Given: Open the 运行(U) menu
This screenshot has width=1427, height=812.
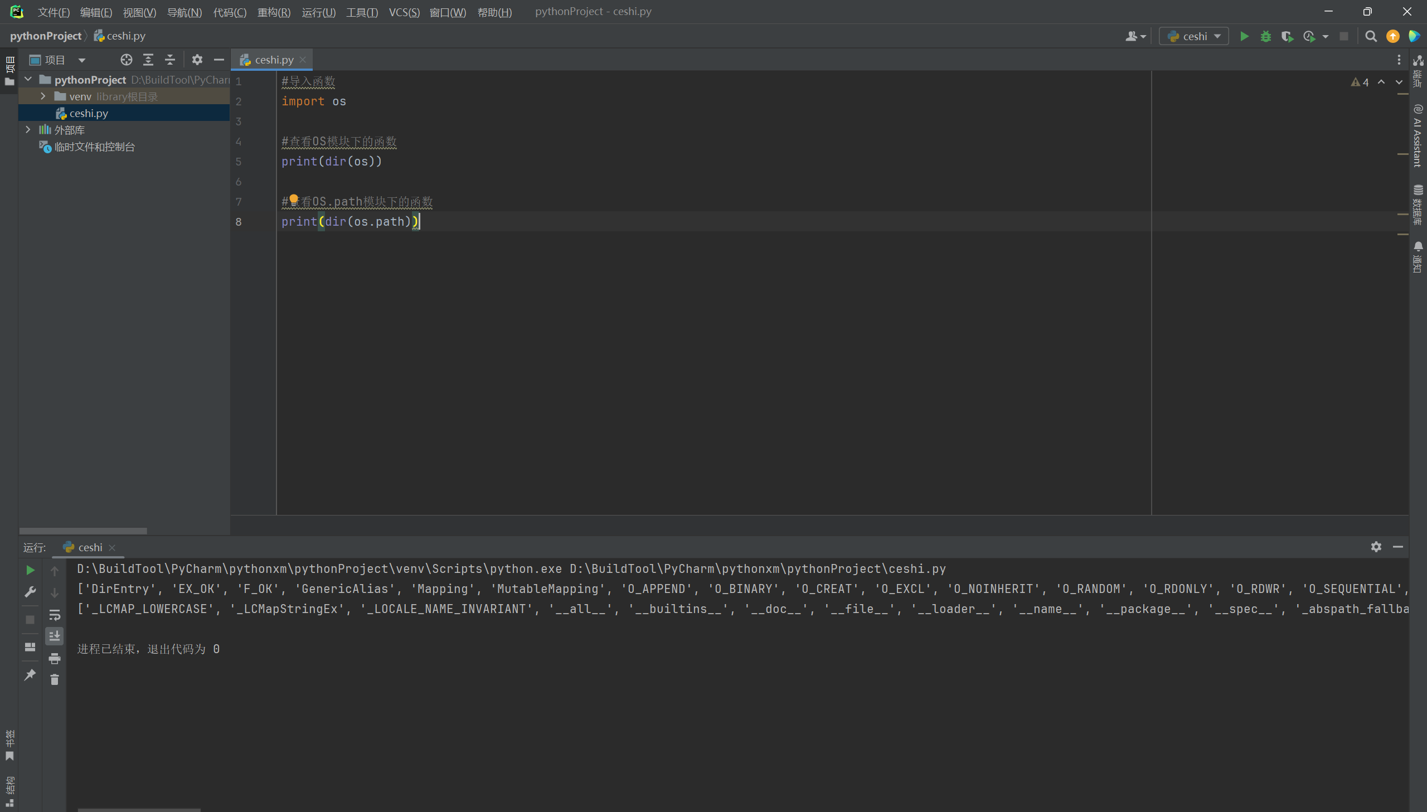Looking at the screenshot, I should pyautogui.click(x=318, y=12).
